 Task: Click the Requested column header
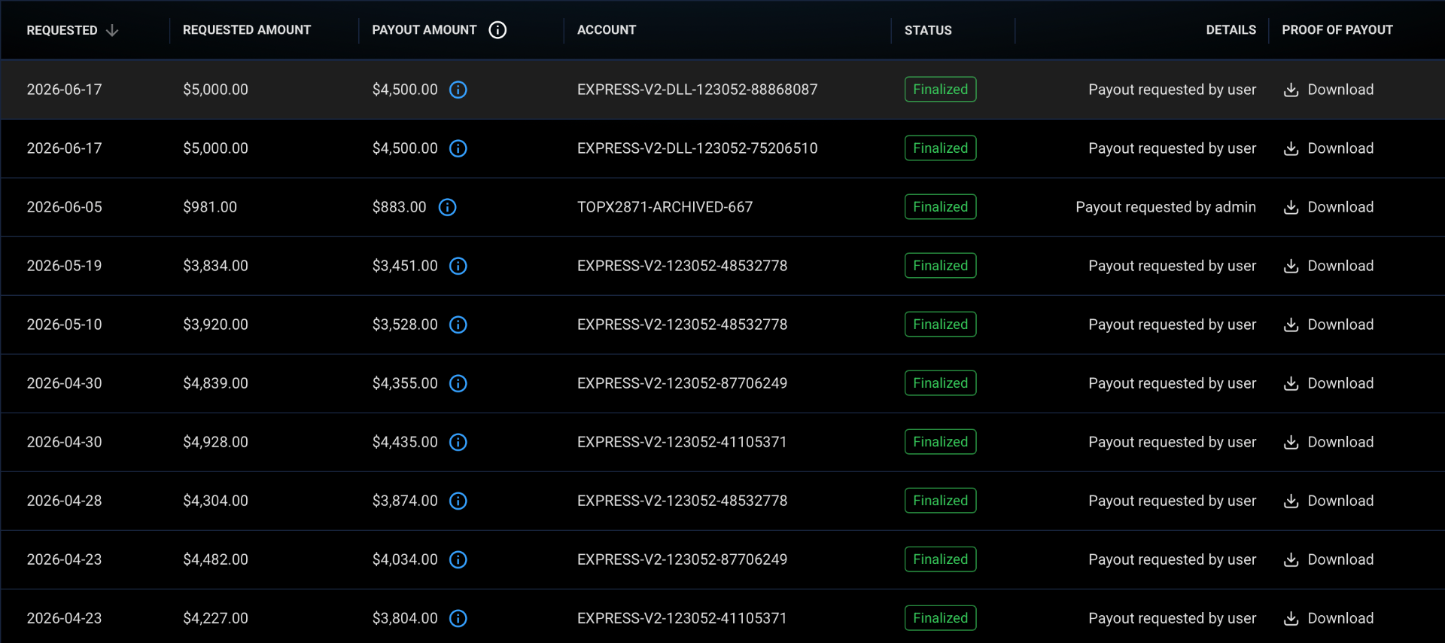tap(62, 30)
